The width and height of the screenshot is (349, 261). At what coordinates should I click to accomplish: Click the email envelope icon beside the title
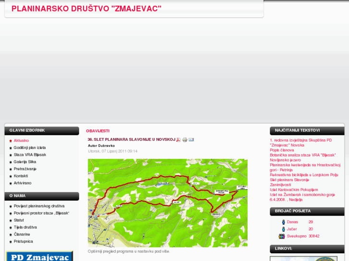click(191, 140)
